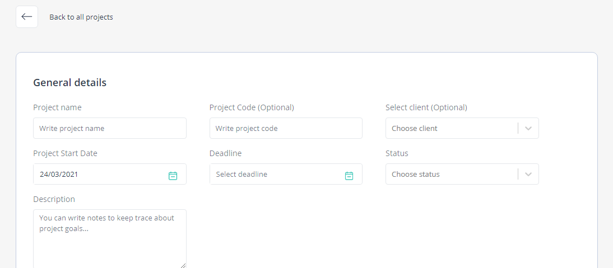
Task: Click the 'Select deadline' date field
Action: 286,174
